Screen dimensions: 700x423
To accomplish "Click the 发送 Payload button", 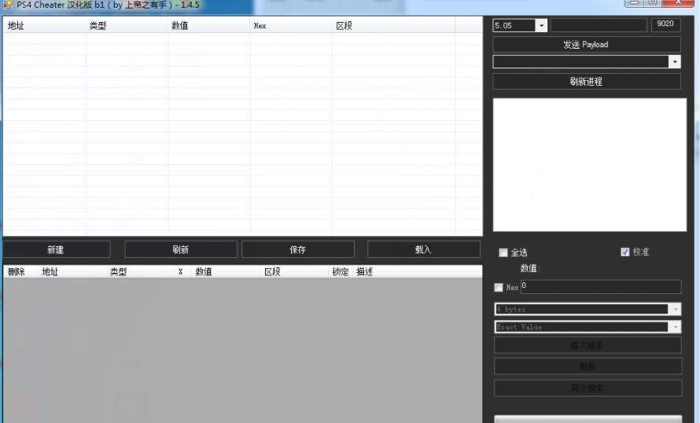I will 586,45.
